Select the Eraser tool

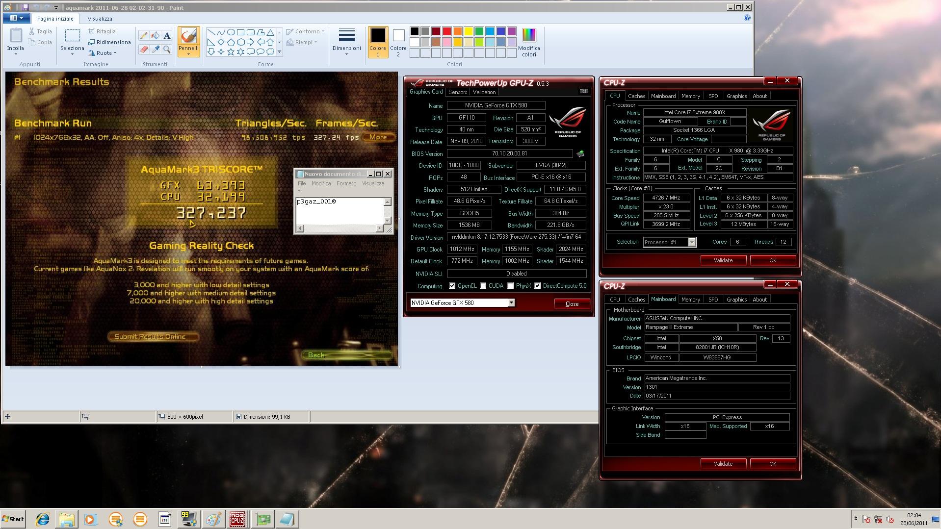coord(144,49)
